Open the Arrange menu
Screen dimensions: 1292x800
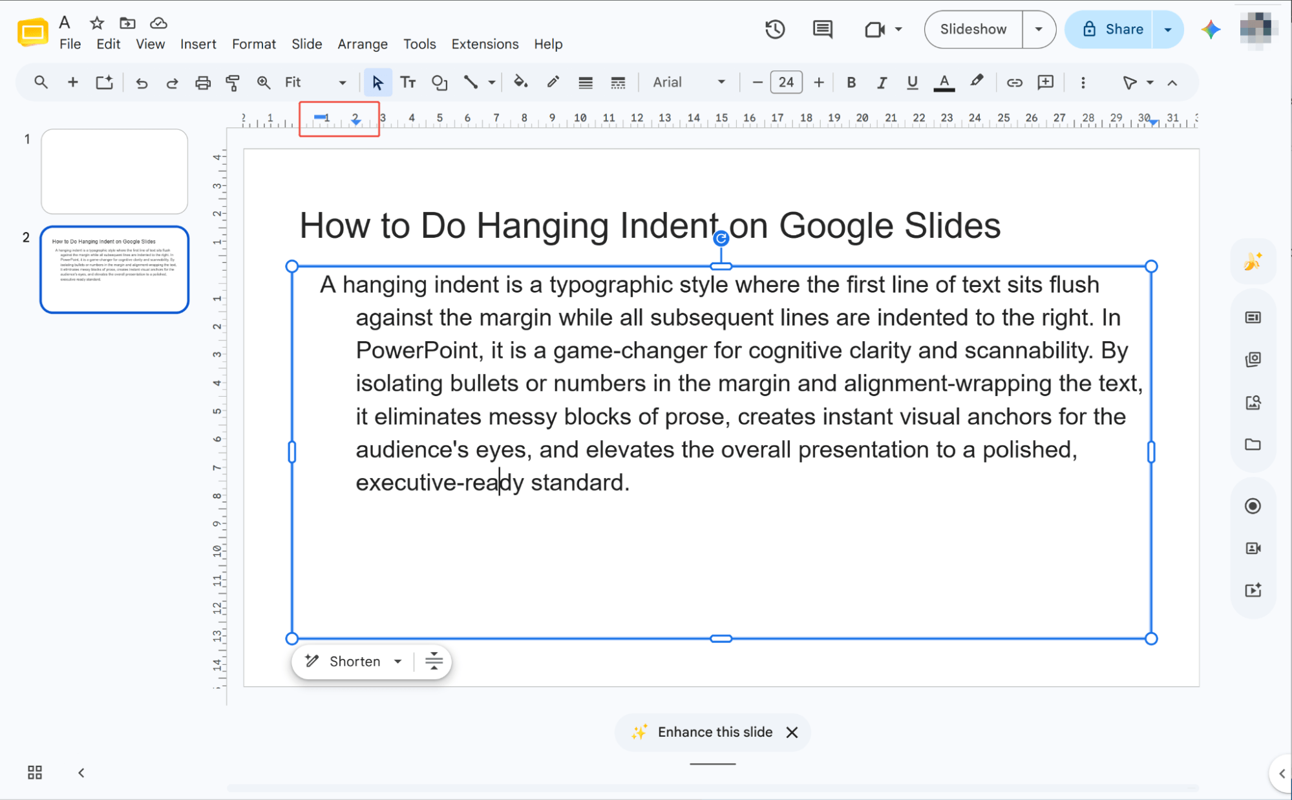(x=362, y=44)
